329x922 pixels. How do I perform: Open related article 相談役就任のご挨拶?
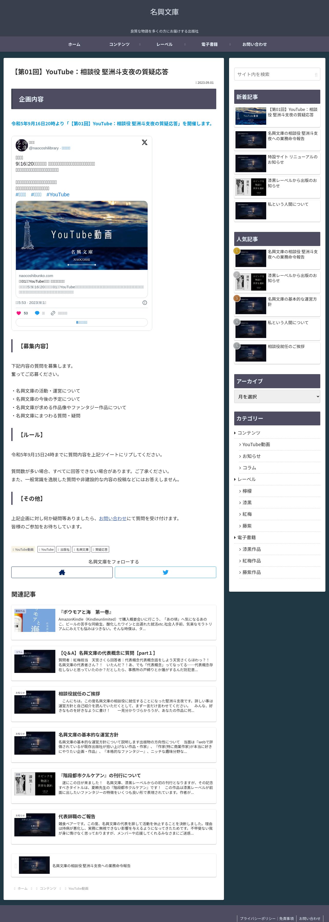pyautogui.click(x=114, y=704)
